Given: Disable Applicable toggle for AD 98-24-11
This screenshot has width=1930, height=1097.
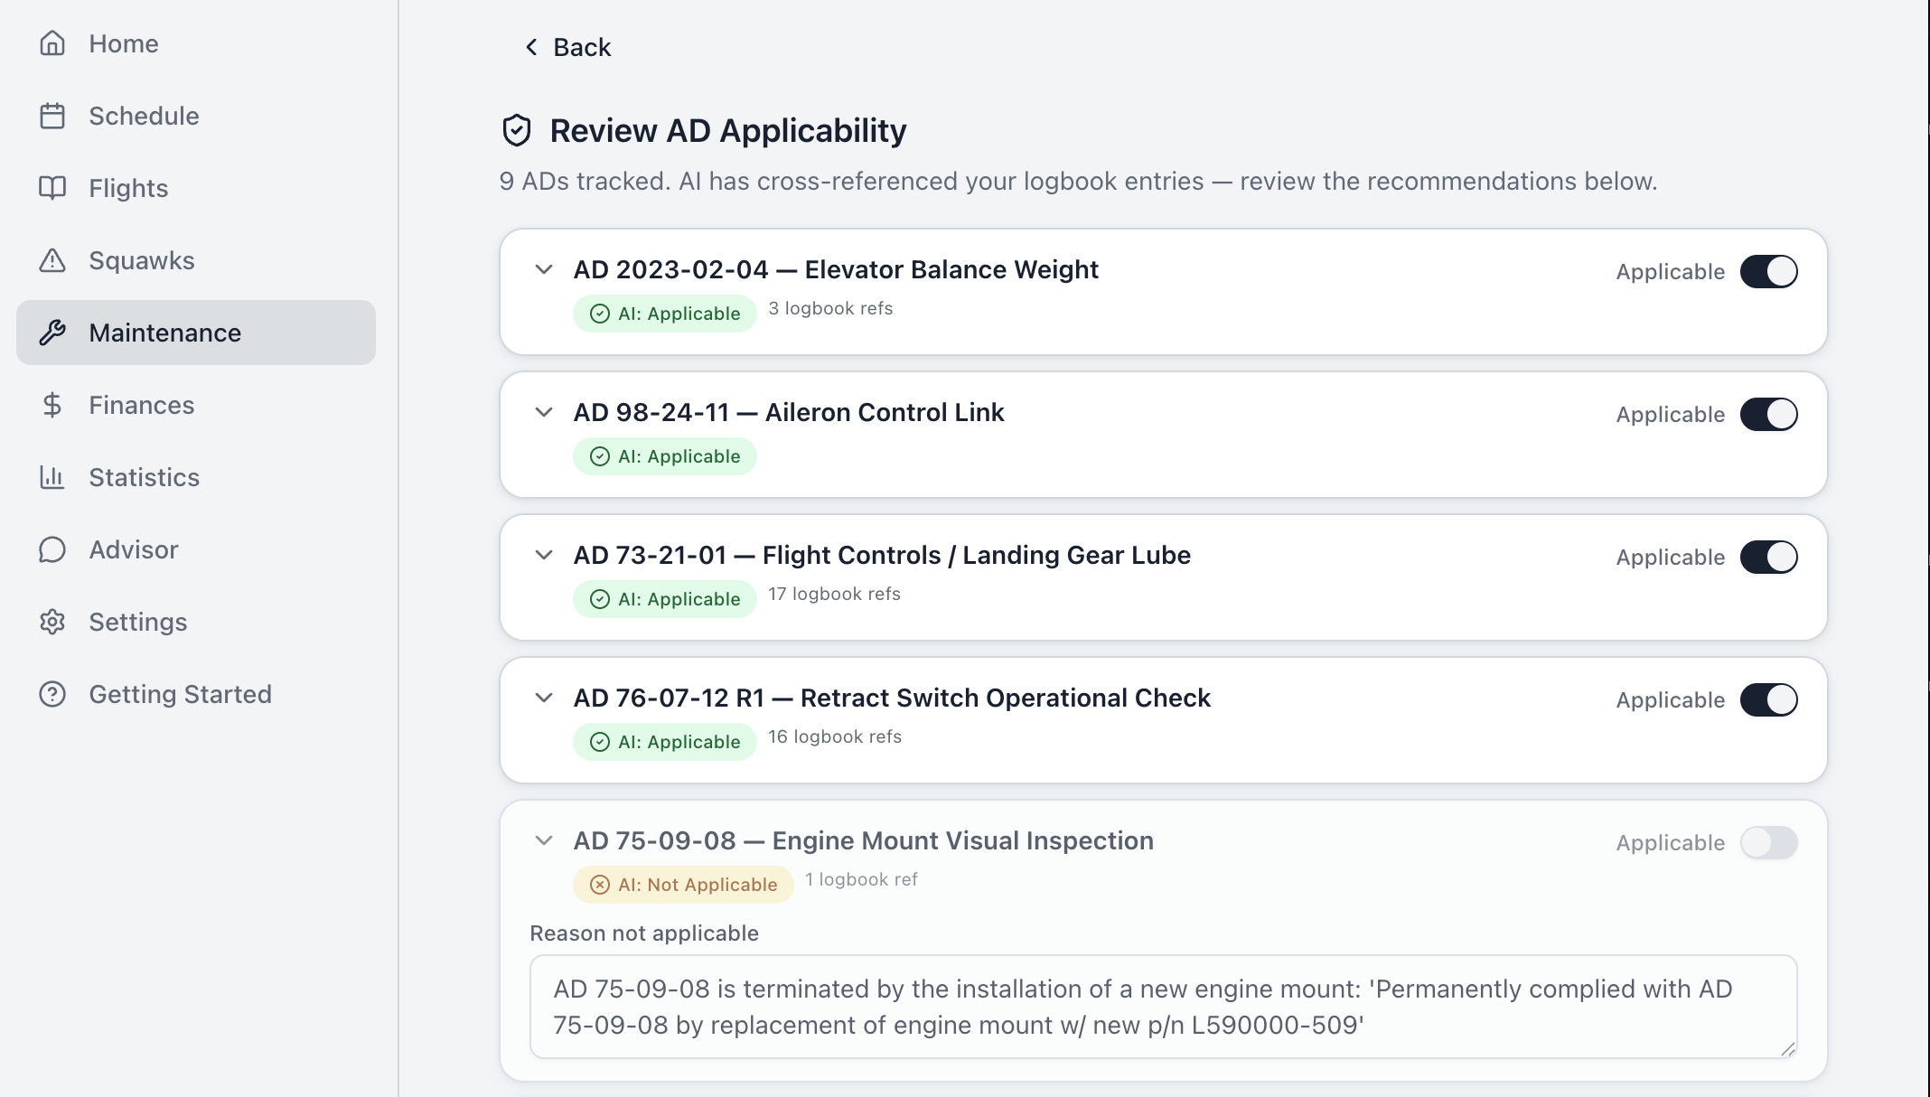Looking at the screenshot, I should point(1769,413).
